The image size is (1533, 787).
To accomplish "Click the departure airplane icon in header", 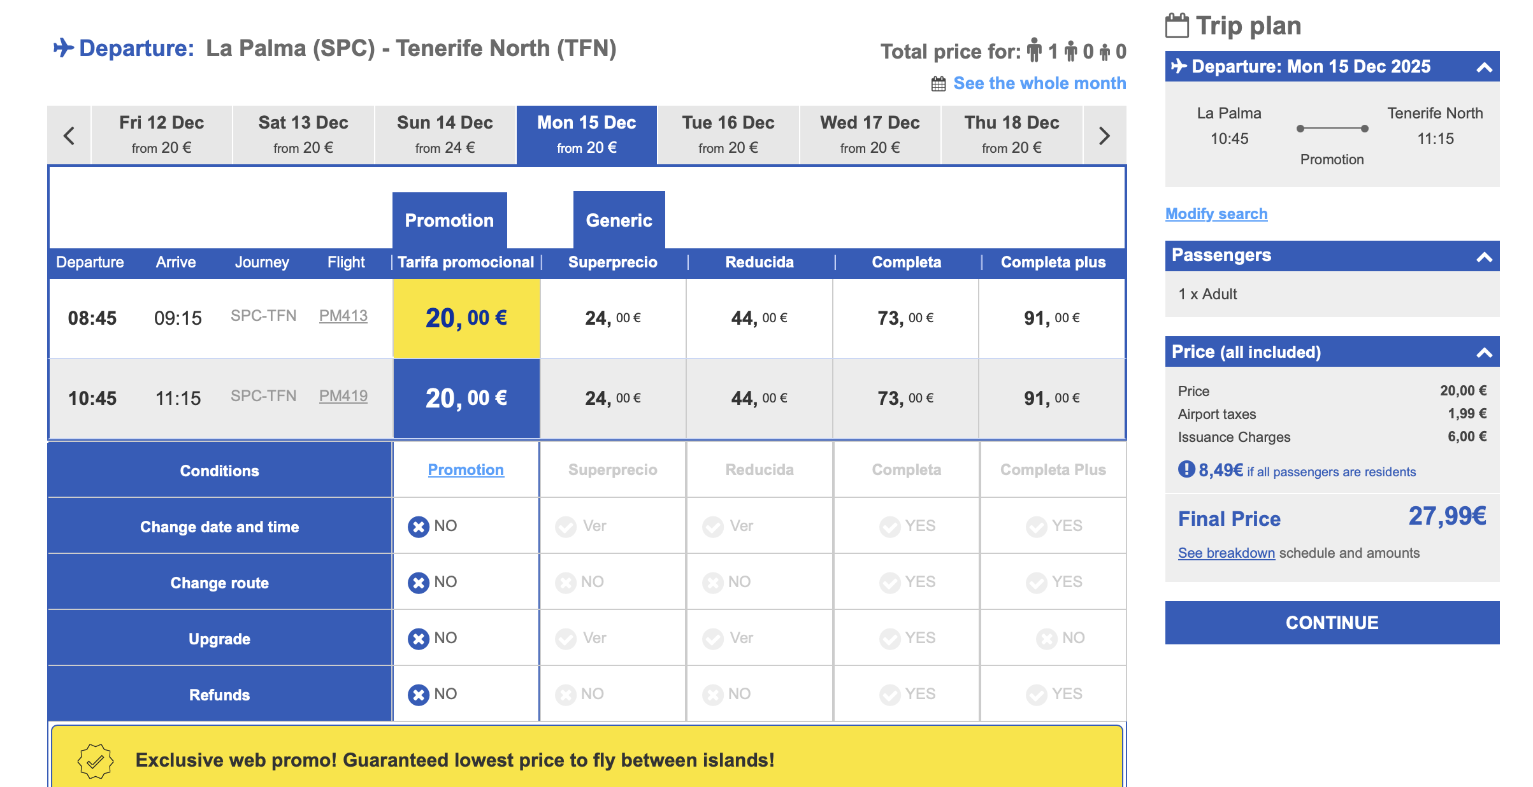I will (x=63, y=48).
